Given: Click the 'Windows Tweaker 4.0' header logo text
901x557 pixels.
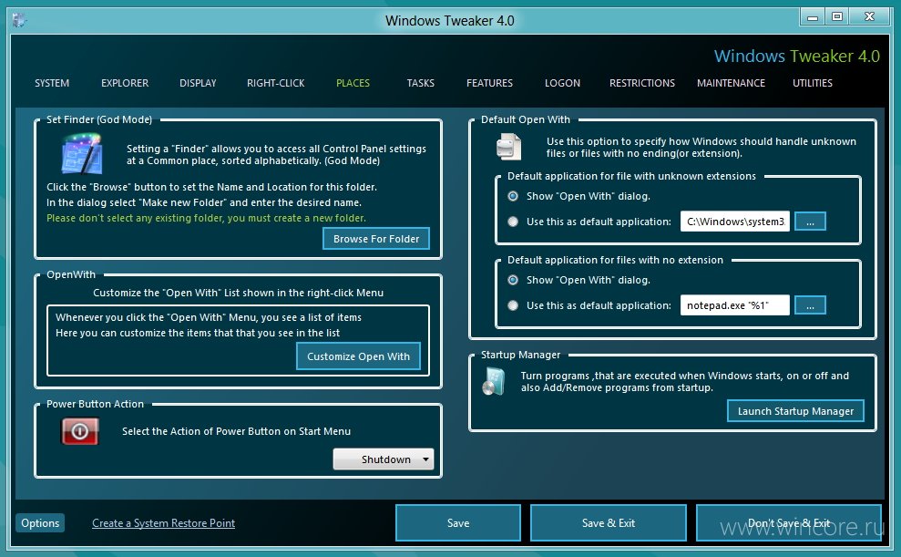Looking at the screenshot, I should point(797,56).
